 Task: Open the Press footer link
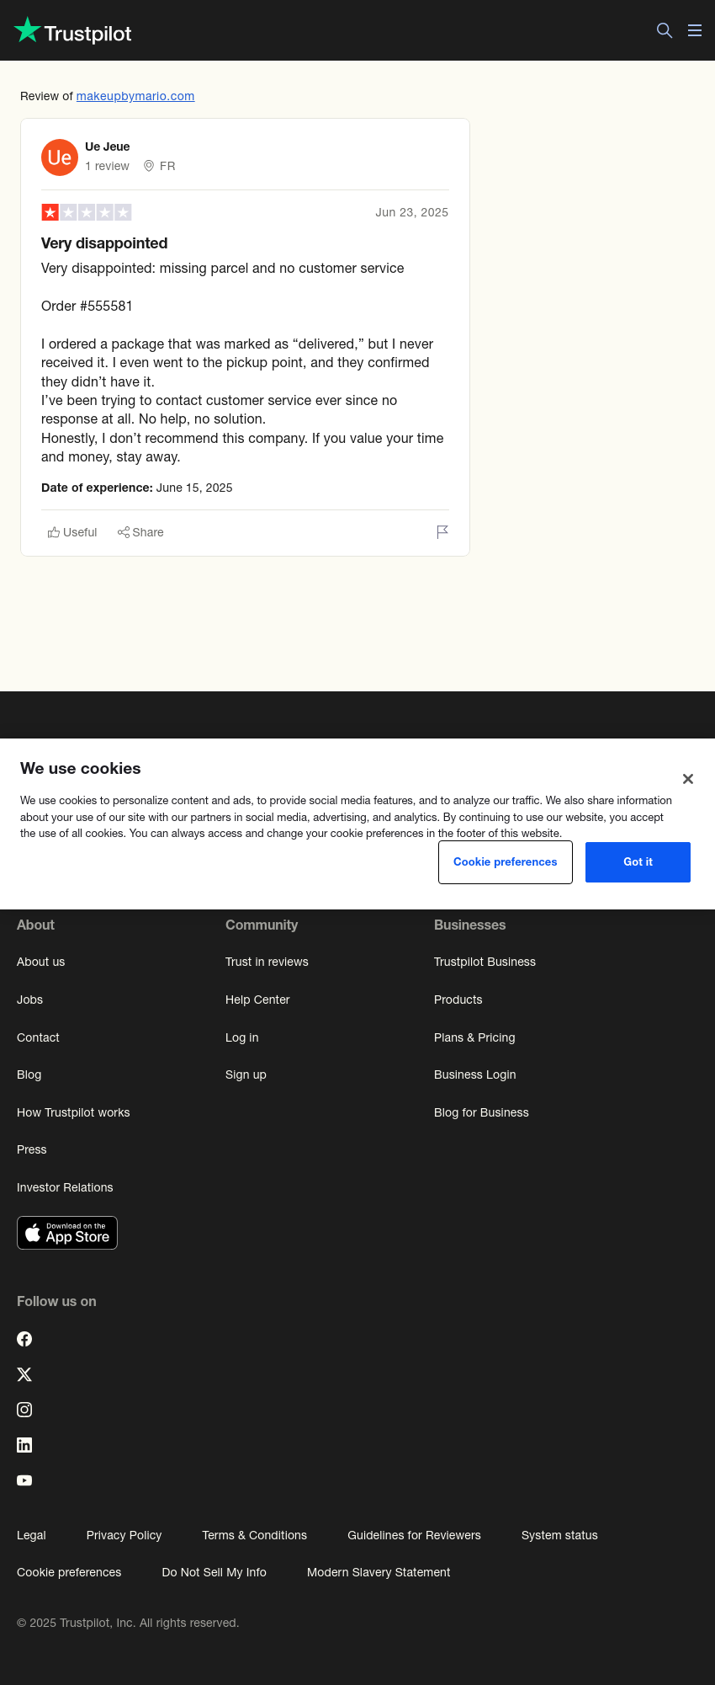[x=32, y=1149]
